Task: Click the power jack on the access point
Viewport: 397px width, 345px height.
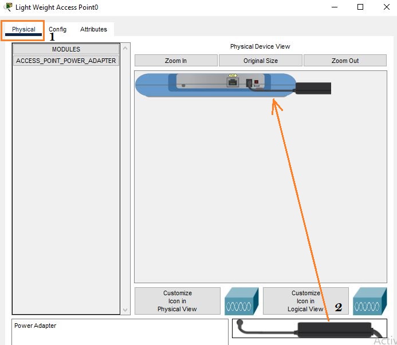Action: (x=249, y=82)
